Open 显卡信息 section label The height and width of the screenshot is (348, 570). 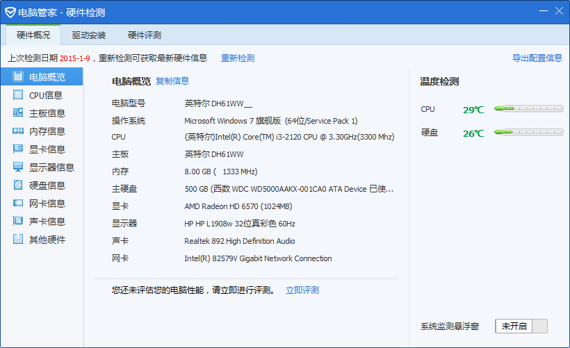click(x=47, y=149)
